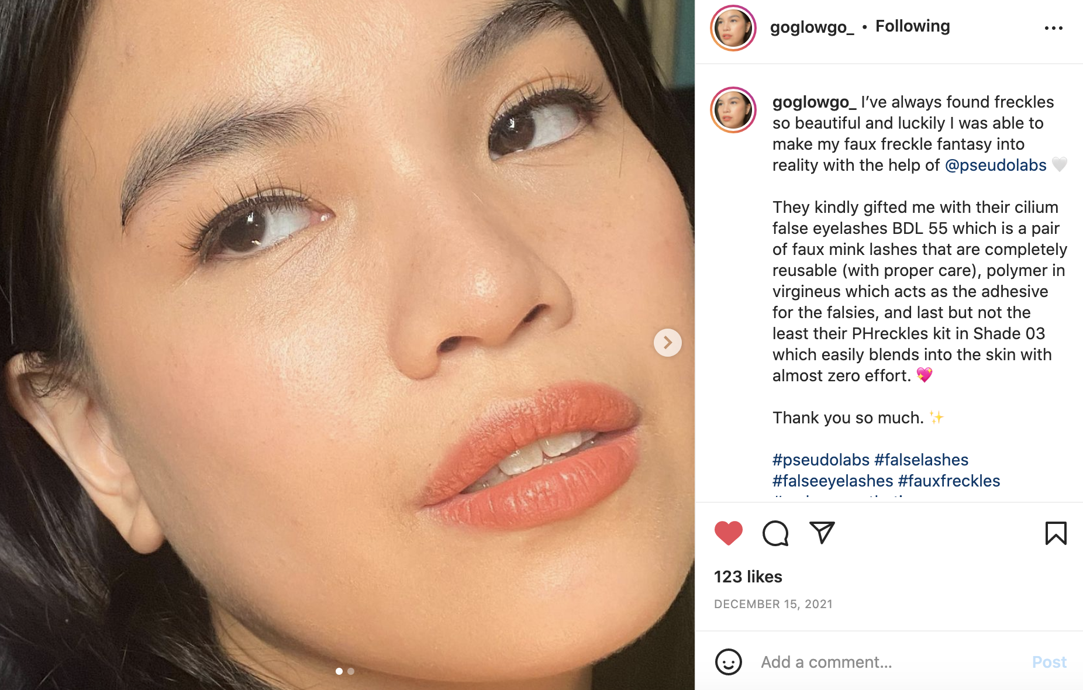
Task: Open the emoji picker smiley icon
Action: tap(729, 662)
